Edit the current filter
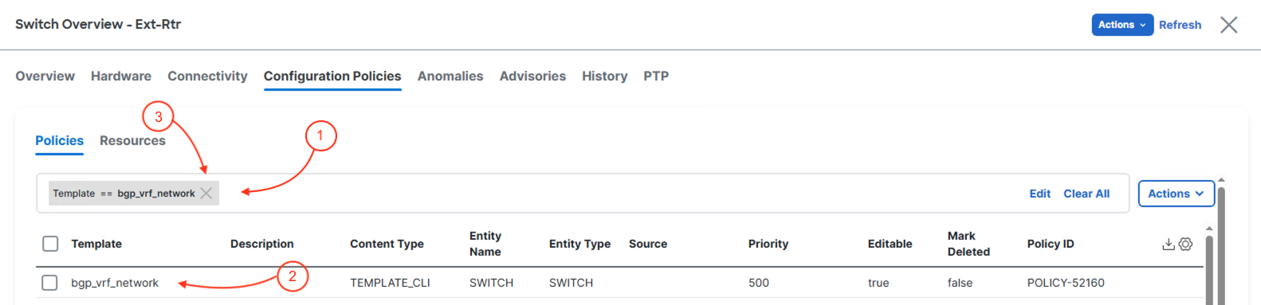The height and width of the screenshot is (305, 1261). pos(1039,194)
